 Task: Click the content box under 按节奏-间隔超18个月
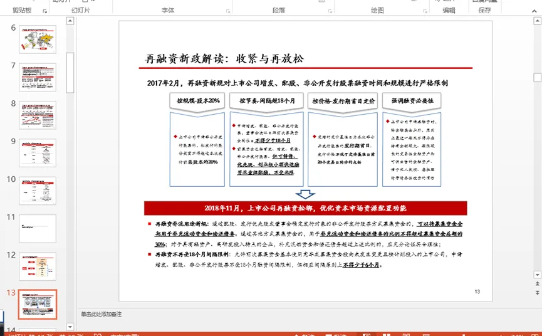(x=266, y=149)
